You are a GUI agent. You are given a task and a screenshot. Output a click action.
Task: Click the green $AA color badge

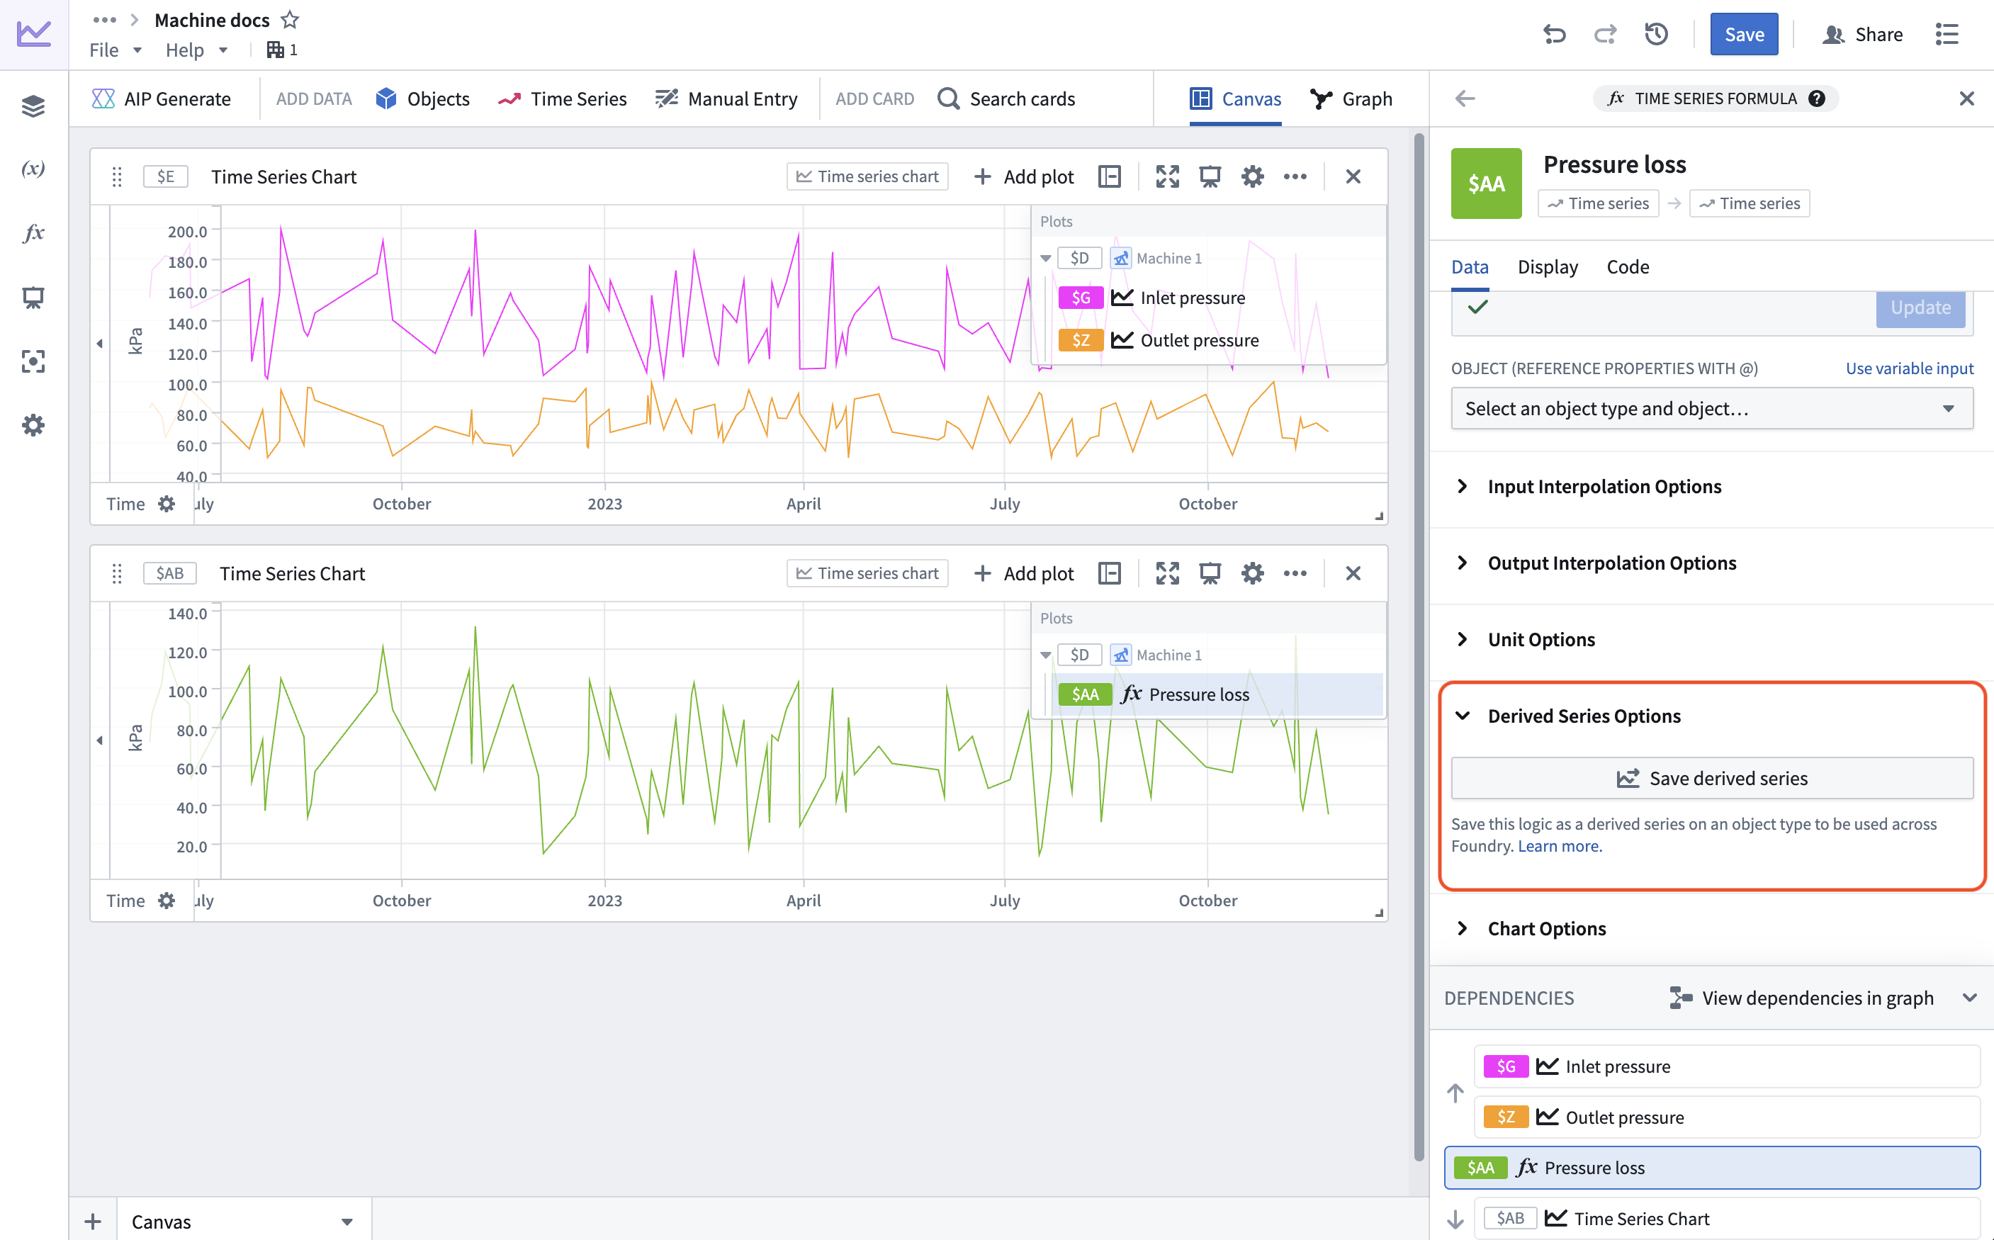[1486, 183]
